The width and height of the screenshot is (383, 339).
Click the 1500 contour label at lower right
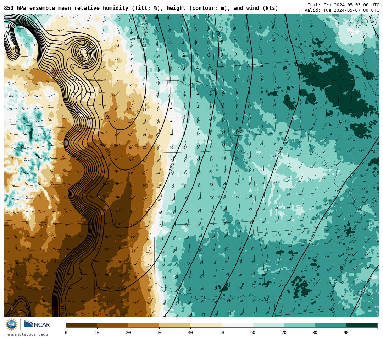click(x=364, y=289)
